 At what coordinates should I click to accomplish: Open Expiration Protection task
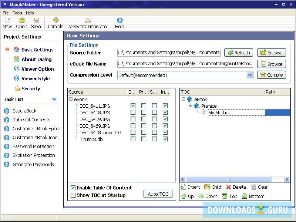[34, 155]
